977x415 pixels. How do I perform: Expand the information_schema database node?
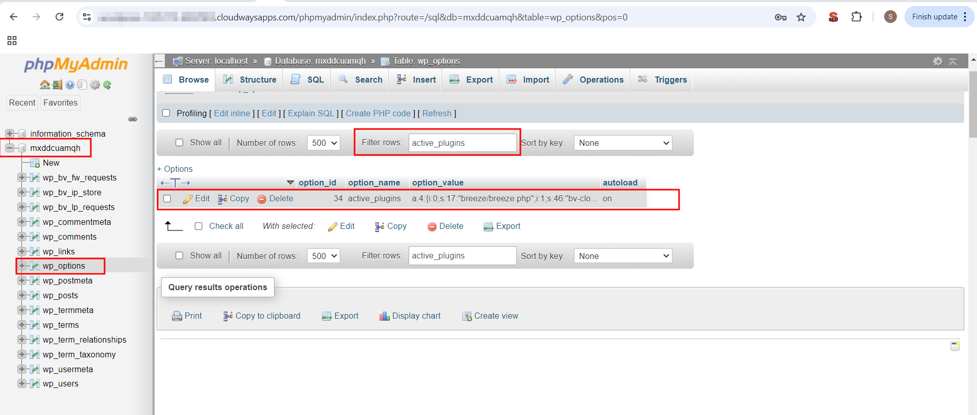pyautogui.click(x=9, y=134)
